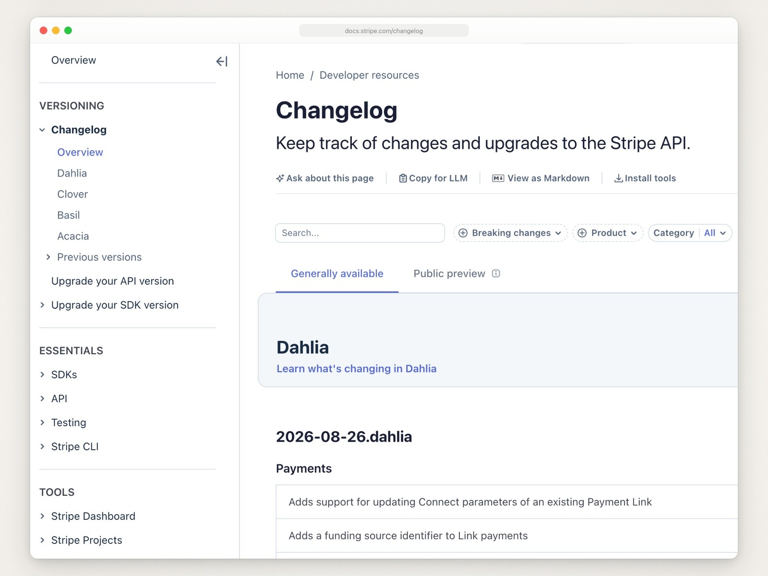
Task: Switch to the Generally available tab
Action: coord(337,274)
